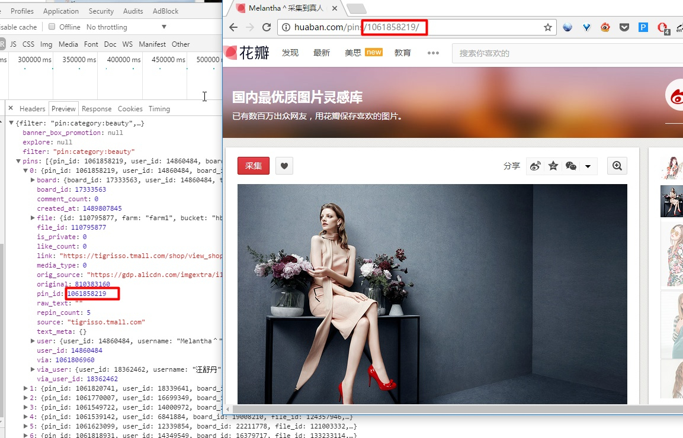Click the heart like button

coord(284,166)
